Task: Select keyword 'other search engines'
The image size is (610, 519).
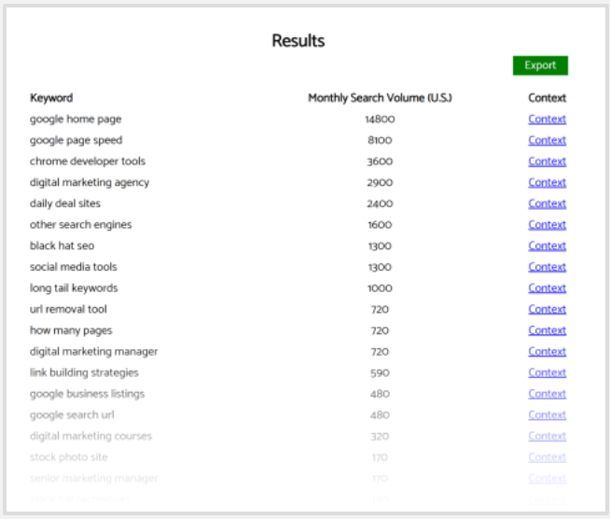Action: (x=80, y=225)
